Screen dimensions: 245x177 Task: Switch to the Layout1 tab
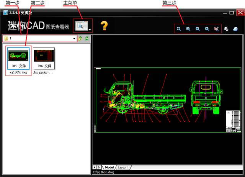pos(123,167)
